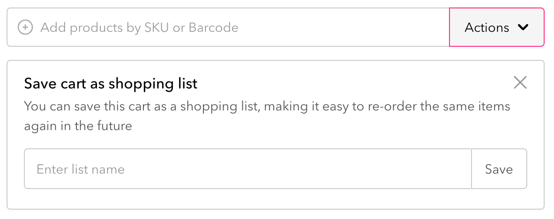Image resolution: width=554 pixels, height=219 pixels.
Task: Click the Barcode placeholder text
Action: [x=213, y=28]
